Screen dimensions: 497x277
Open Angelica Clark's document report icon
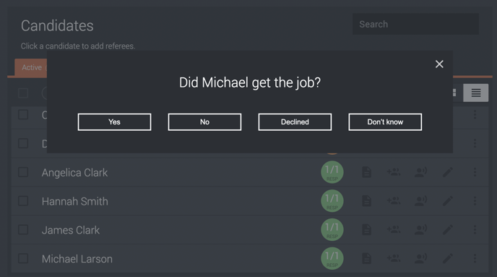pos(366,172)
